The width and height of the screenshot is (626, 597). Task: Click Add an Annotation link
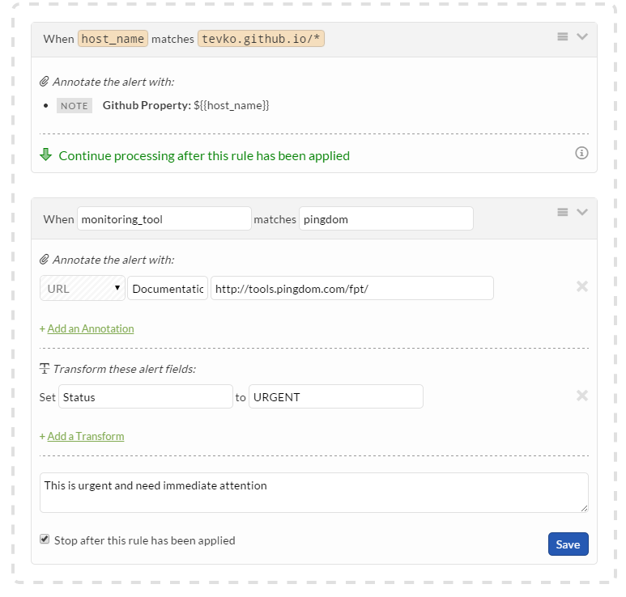[x=90, y=328]
